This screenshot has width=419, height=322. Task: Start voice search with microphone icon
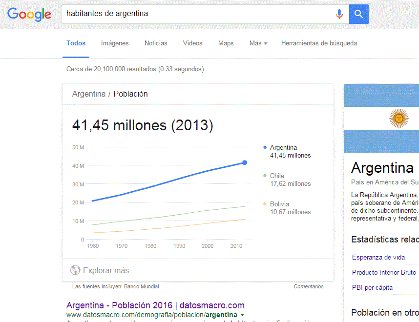point(339,14)
